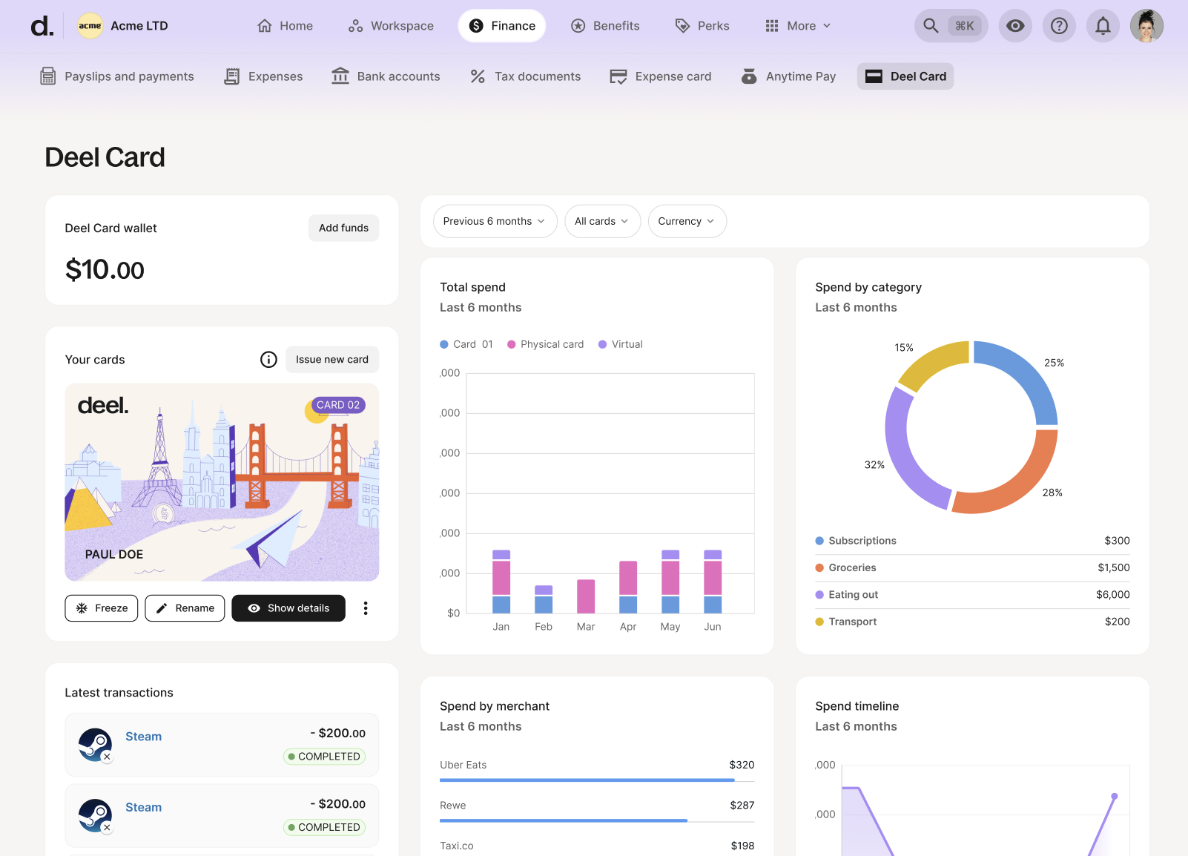Click the eye privacy icon in the top bar
1188x856 pixels.
(1015, 25)
